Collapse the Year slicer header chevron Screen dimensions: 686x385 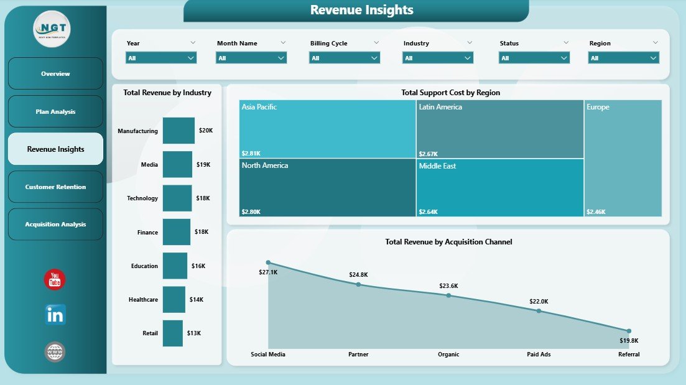[x=193, y=43]
